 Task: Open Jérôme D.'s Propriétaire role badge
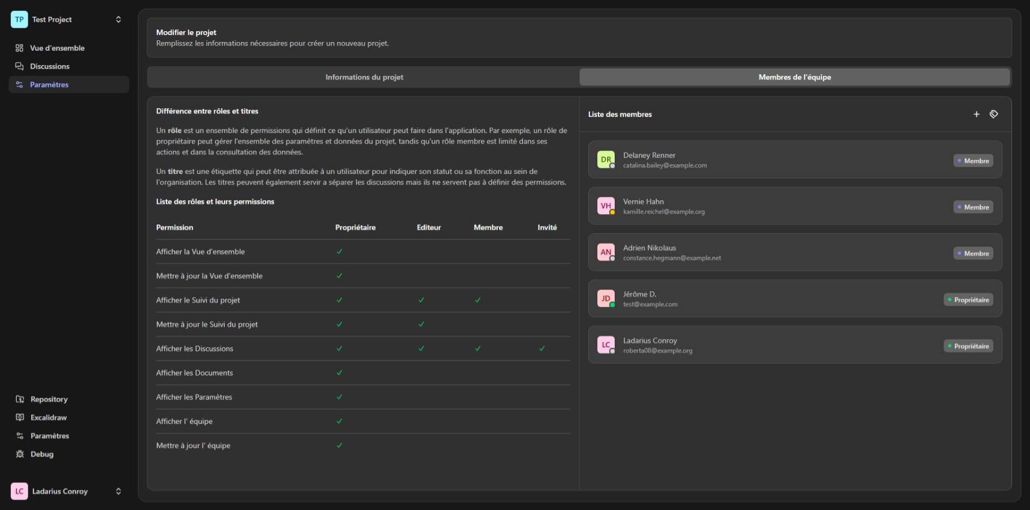(x=968, y=300)
